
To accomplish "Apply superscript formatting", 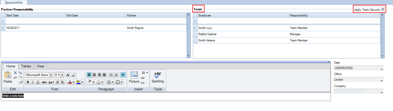I will click(x=58, y=82).
